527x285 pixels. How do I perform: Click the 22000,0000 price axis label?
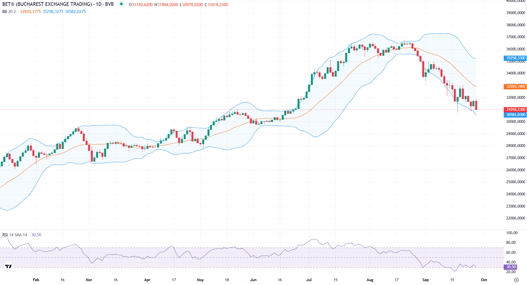tap(516, 218)
